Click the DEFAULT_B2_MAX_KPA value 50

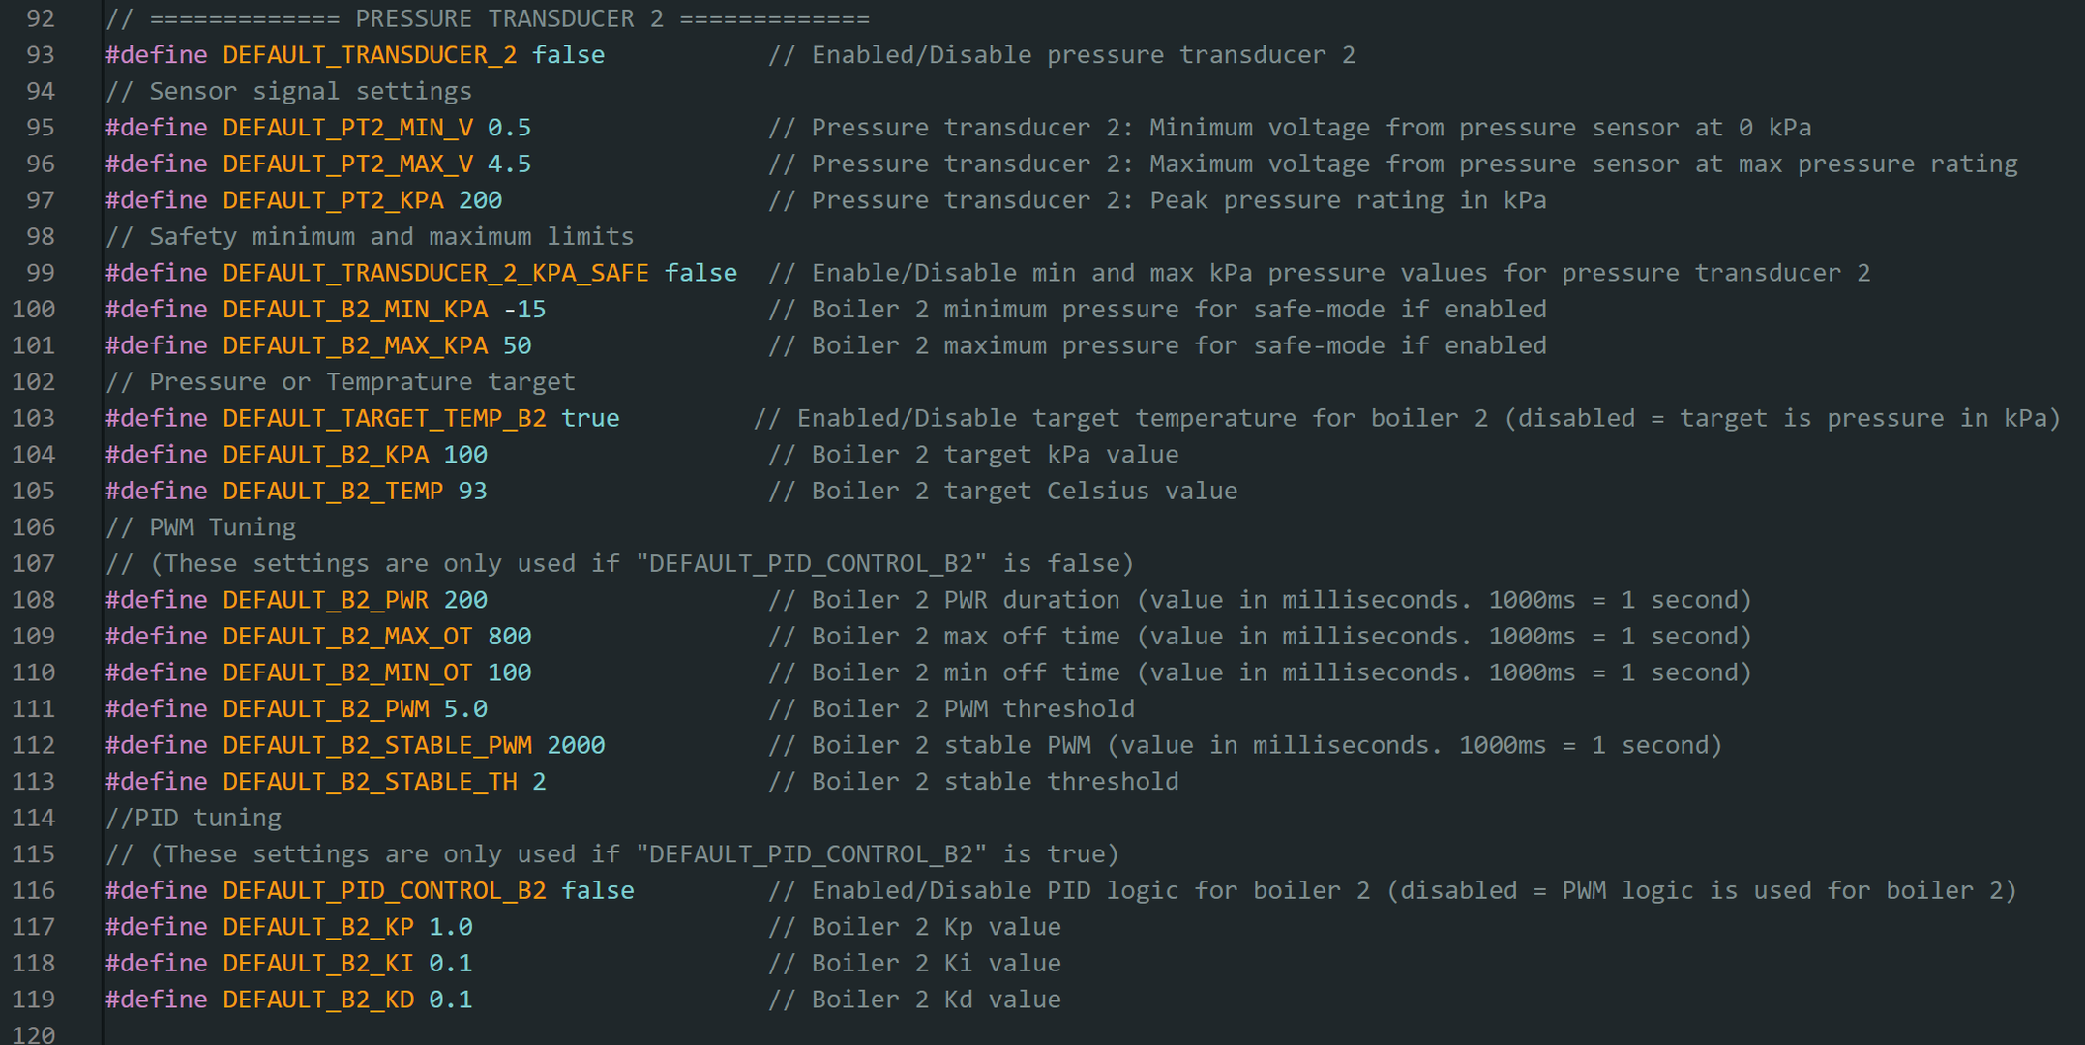click(x=517, y=345)
